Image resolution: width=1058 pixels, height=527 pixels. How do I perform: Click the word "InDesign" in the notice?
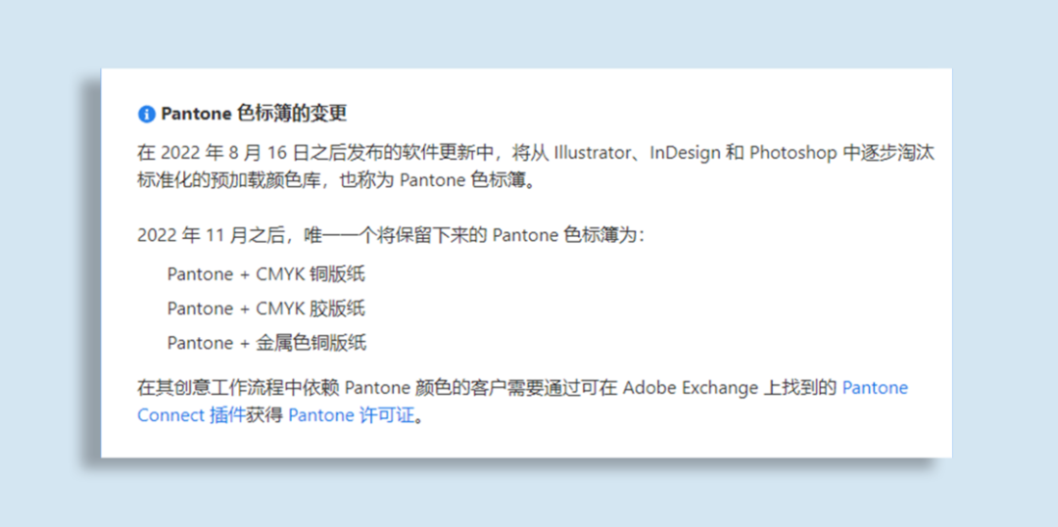pos(684,153)
